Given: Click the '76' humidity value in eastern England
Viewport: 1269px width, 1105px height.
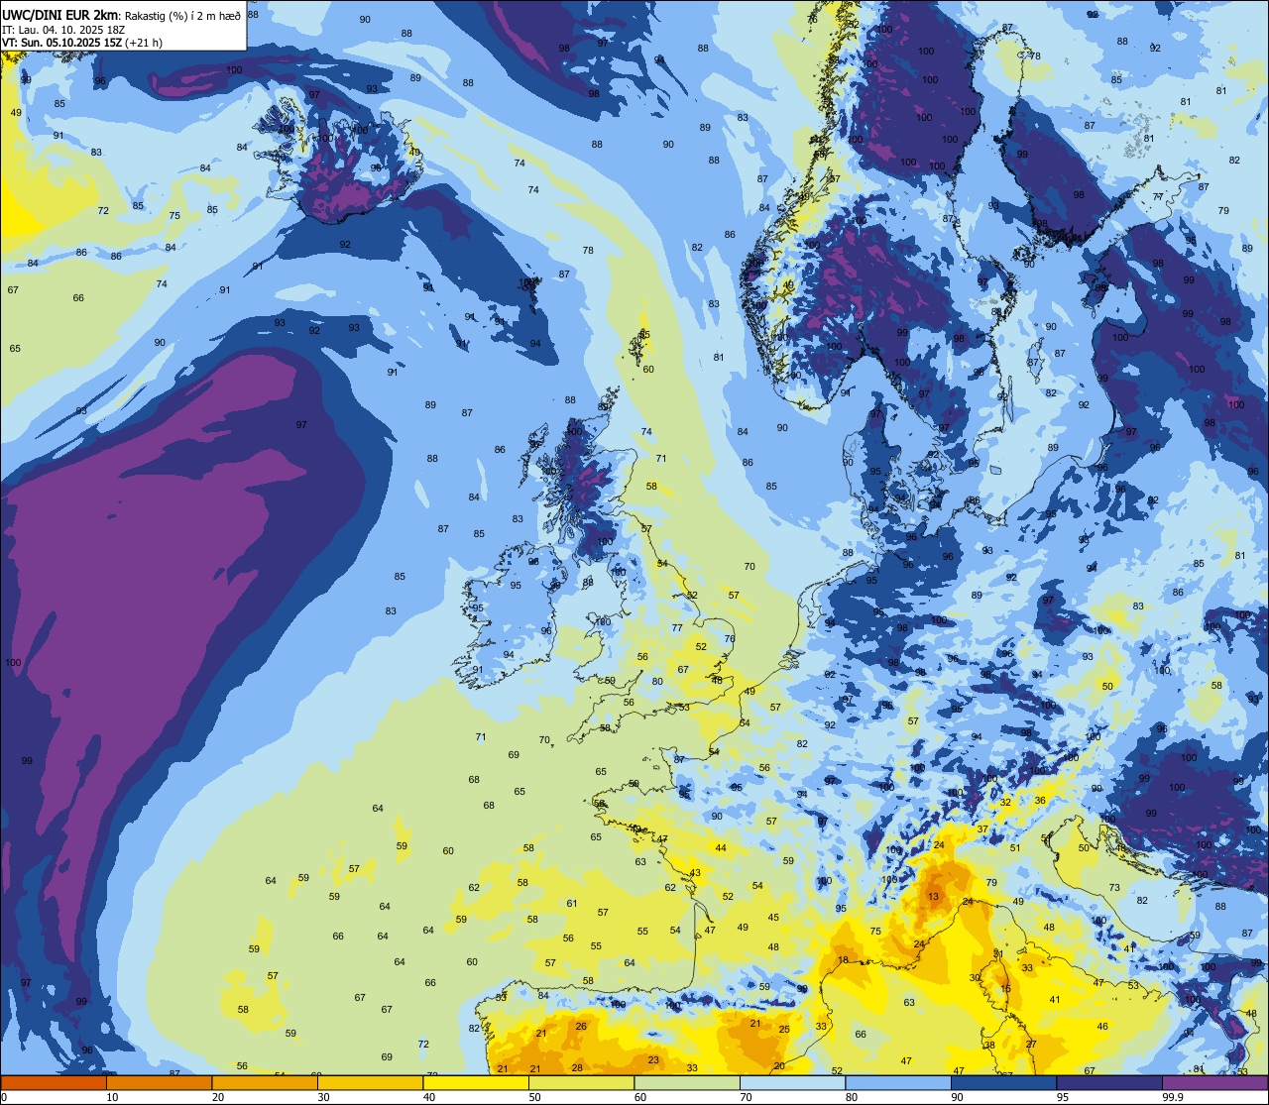Looking at the screenshot, I should 730,639.
